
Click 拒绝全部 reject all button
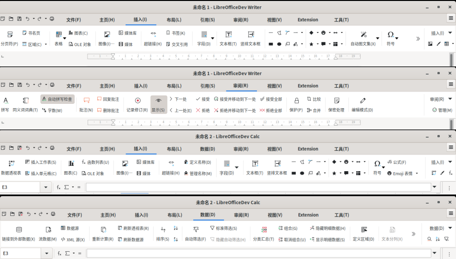coord(271,111)
